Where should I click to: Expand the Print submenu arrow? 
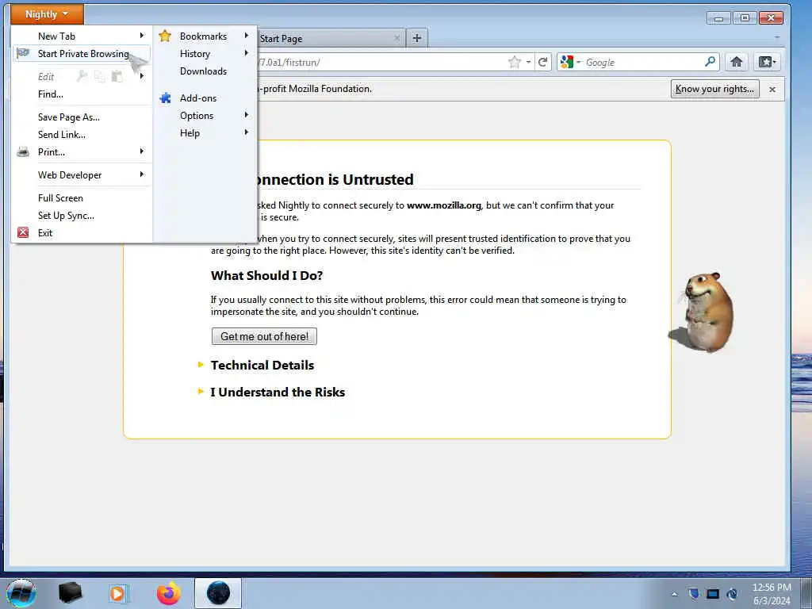[142, 151]
